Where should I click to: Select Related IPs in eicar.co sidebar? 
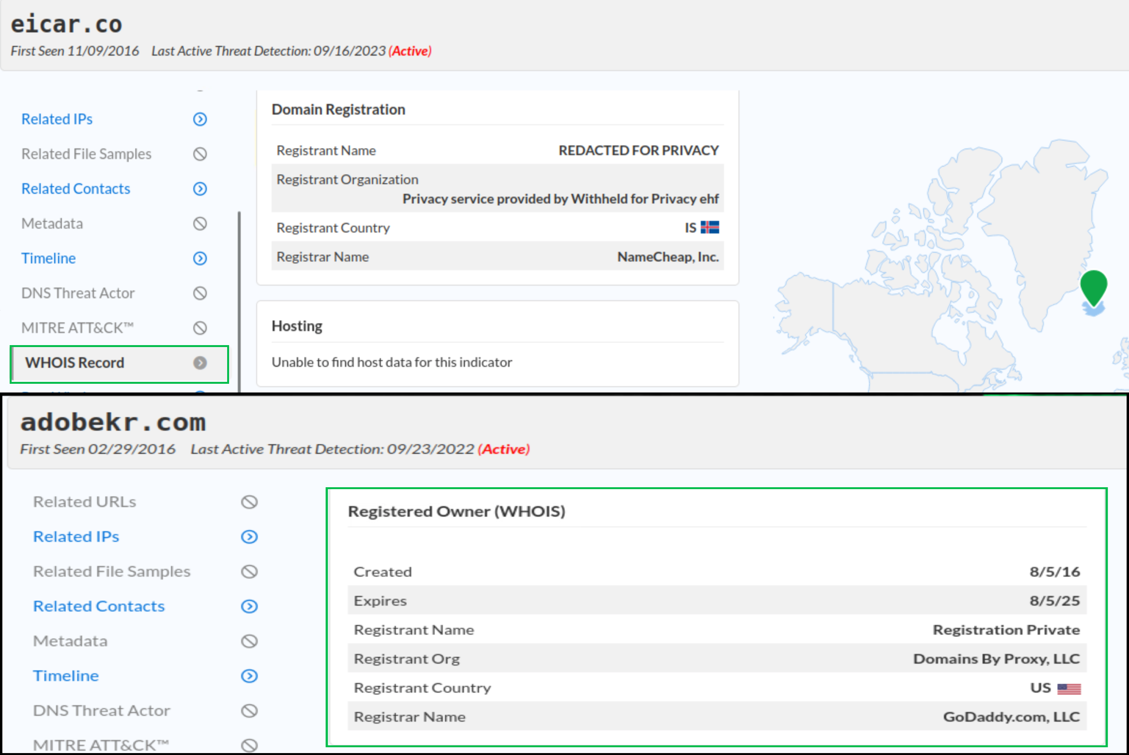click(x=57, y=119)
